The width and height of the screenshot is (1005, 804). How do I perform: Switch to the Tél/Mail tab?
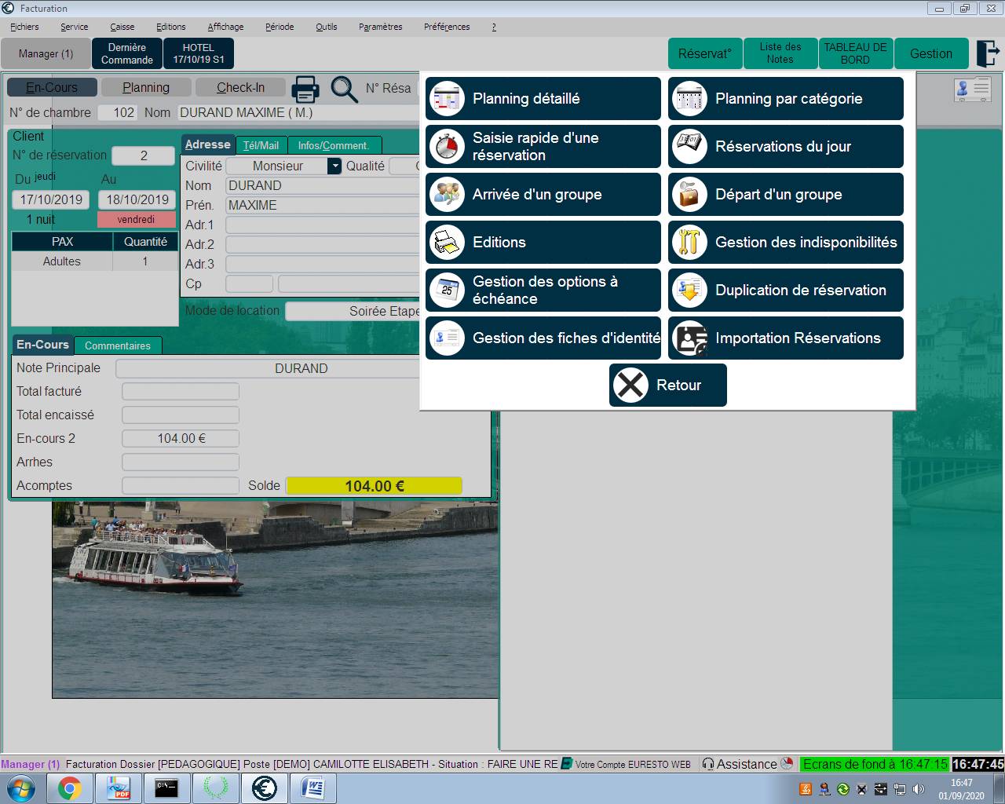(x=261, y=145)
